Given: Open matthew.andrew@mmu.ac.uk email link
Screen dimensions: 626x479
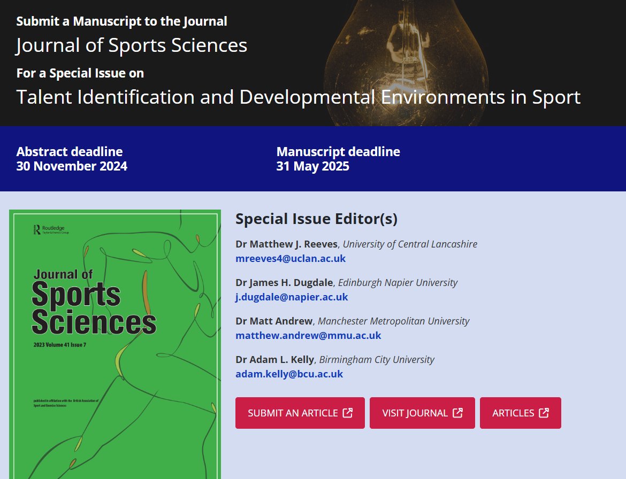Looking at the screenshot, I should [x=308, y=335].
